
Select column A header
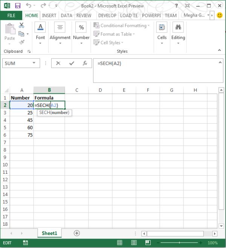[x=22, y=90]
